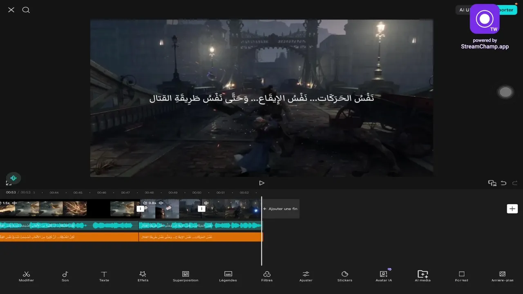
Task: Open the Stickers tool
Action: click(345, 276)
